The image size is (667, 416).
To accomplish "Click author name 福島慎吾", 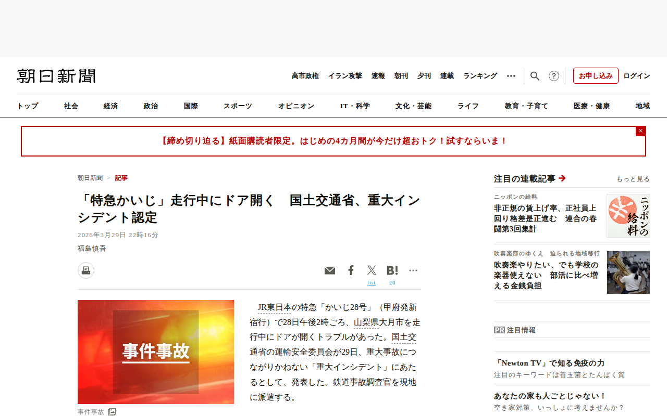I will [x=92, y=249].
